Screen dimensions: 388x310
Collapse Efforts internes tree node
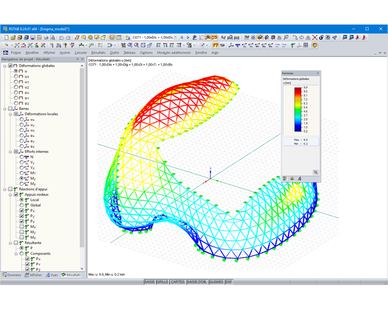[x=10, y=152]
